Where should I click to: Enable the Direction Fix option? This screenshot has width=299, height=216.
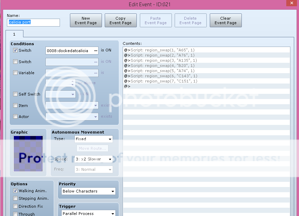coord(15,206)
